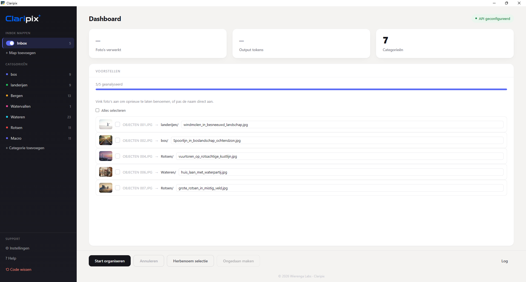Edit the grote_rotsen_in_mistig_veld.jpg name field
Viewport: 526px width, 282px height.
[340, 188]
